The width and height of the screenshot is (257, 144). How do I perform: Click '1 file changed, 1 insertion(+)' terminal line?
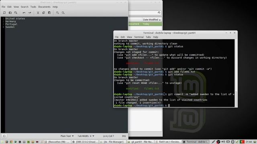(x=138, y=103)
